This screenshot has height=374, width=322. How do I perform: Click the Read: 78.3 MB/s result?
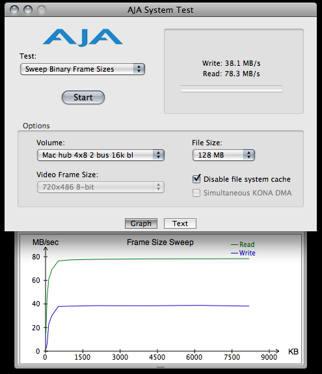tap(232, 74)
